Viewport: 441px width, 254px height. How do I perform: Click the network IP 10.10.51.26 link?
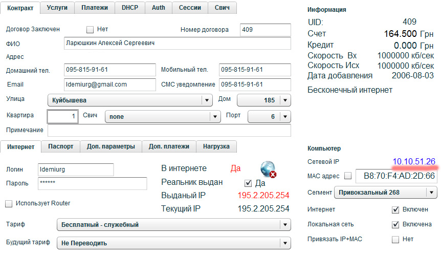tap(413, 161)
